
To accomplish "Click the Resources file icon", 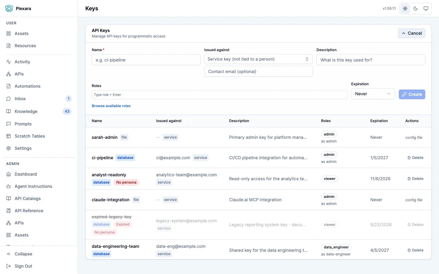I will coord(9,46).
